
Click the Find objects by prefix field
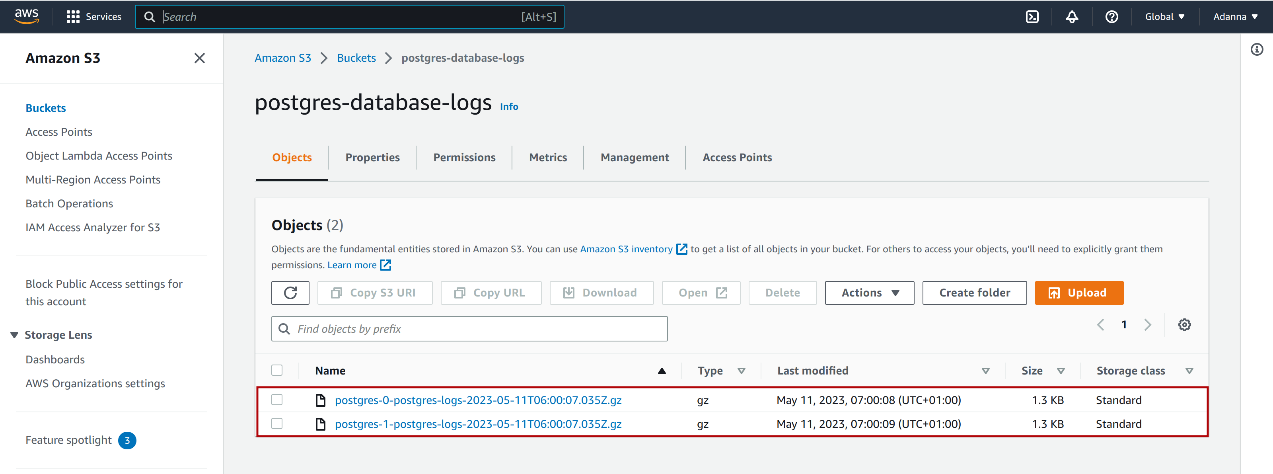click(x=469, y=329)
